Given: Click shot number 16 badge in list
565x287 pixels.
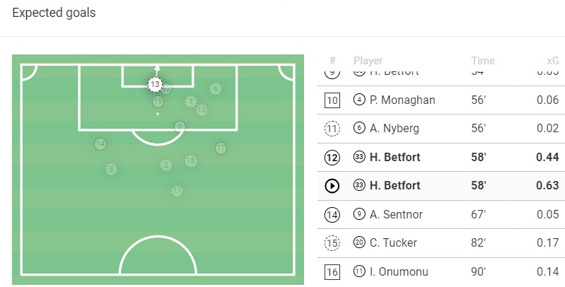Looking at the screenshot, I should [332, 271].
